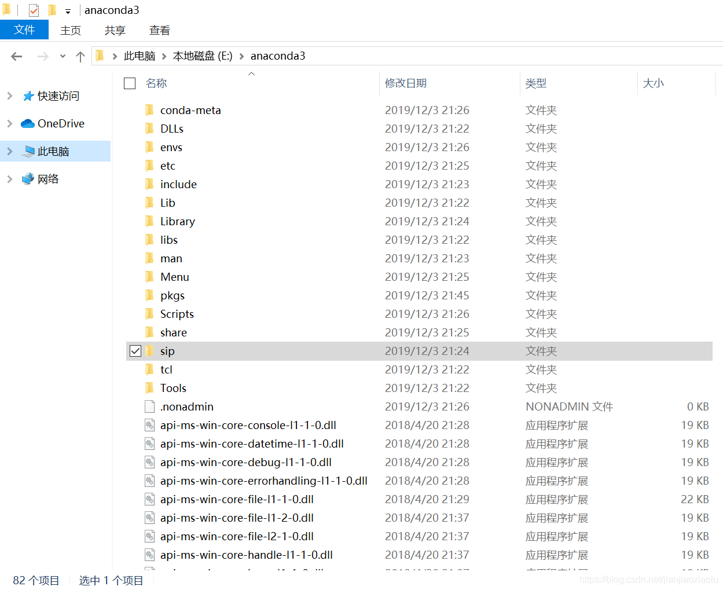Click the Network globe icon
The height and width of the screenshot is (590, 723).
(x=28, y=179)
